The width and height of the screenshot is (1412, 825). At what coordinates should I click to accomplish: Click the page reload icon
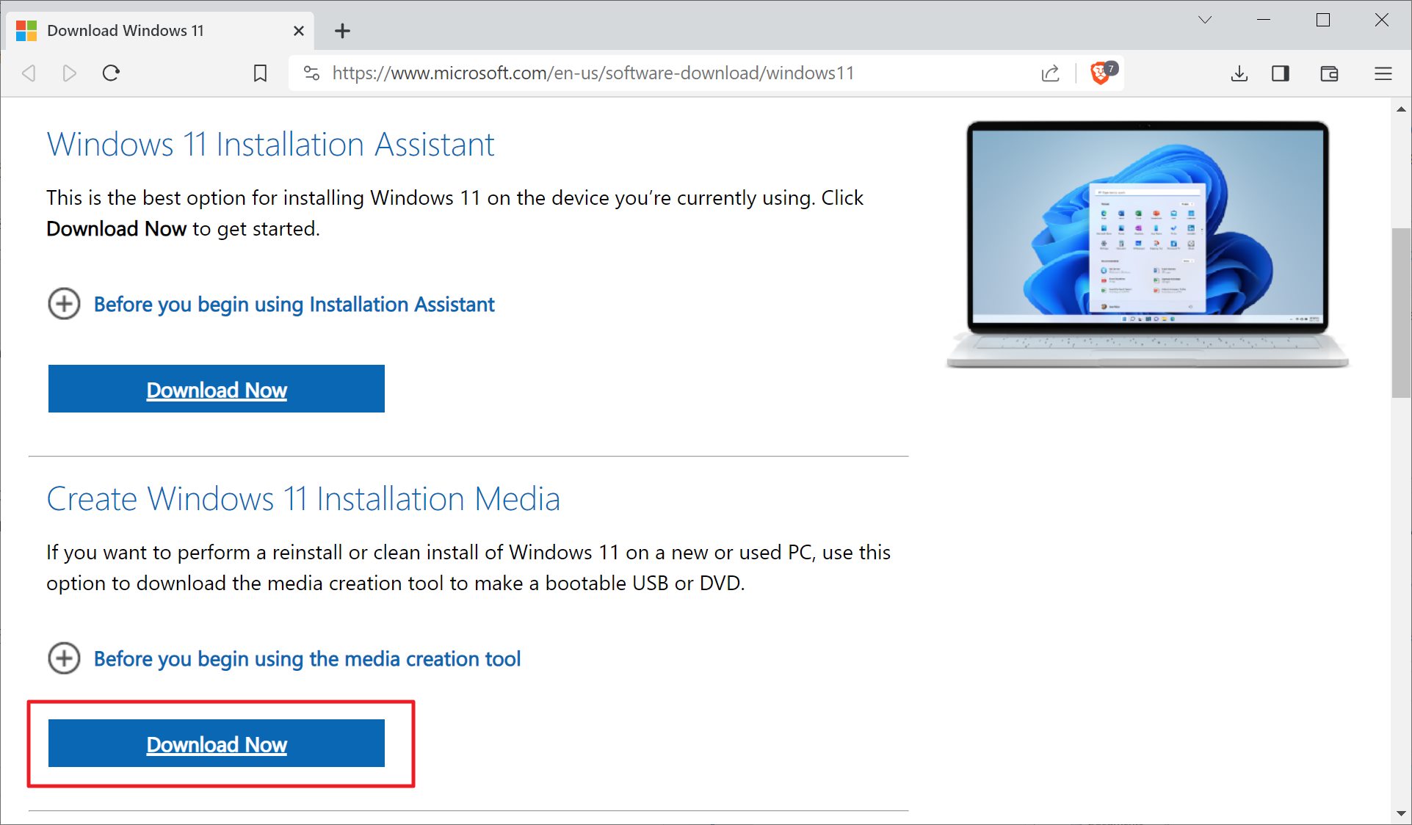pos(111,73)
